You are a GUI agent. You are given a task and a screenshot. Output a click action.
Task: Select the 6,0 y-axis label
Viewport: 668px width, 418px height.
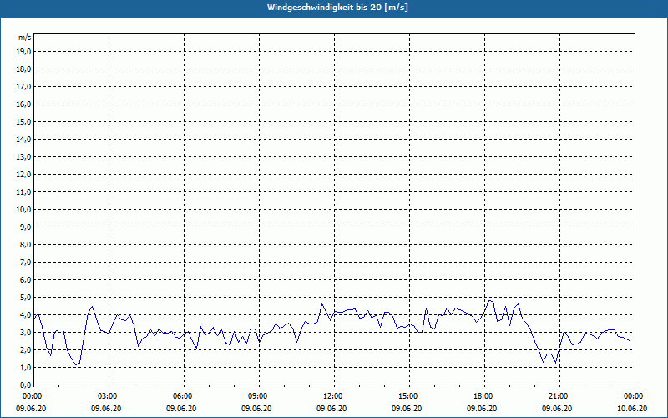pos(25,280)
